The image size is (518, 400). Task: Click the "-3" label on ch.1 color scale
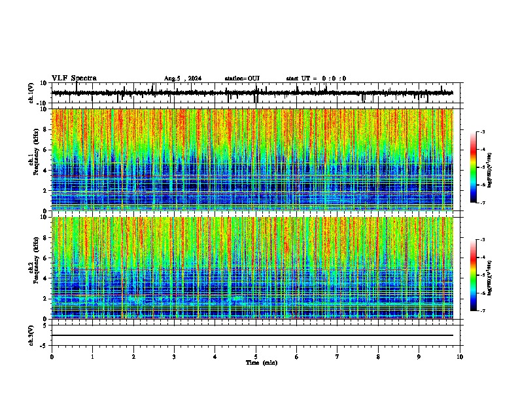482,131
